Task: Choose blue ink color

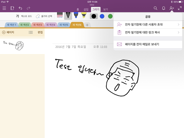Action: point(102,16)
